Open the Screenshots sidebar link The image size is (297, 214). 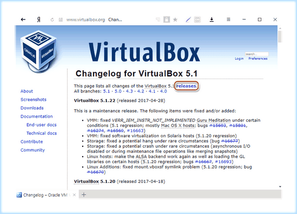click(x=33, y=99)
